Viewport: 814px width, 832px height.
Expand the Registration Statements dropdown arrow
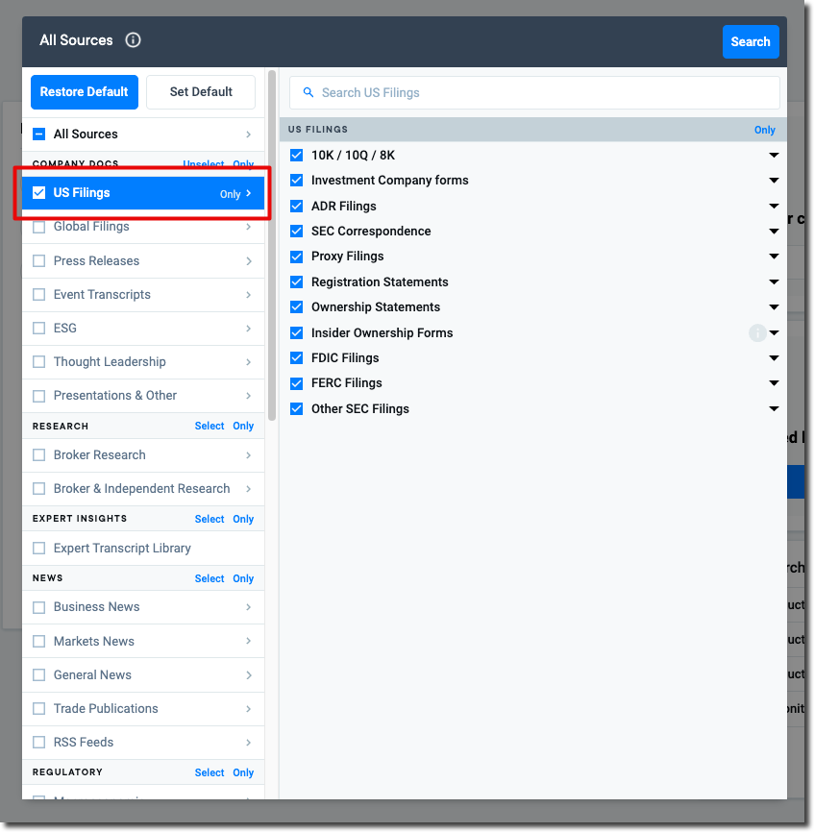[774, 282]
